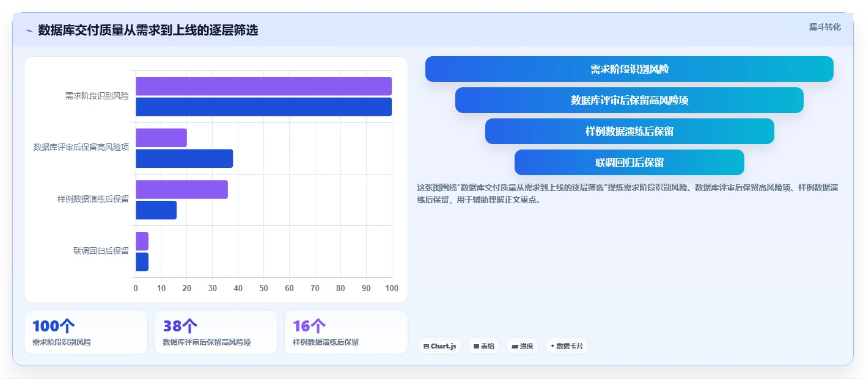Click the icon inside 进度 chip

[x=515, y=346]
